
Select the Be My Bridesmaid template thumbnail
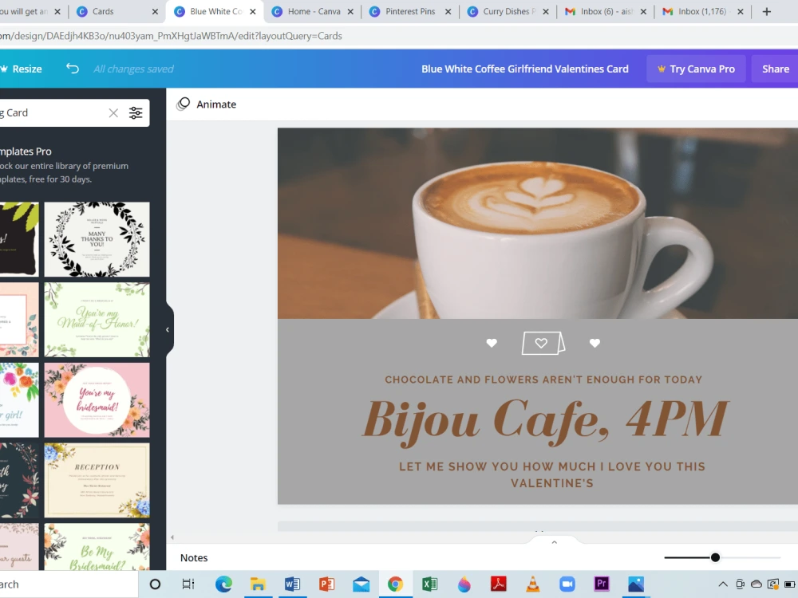click(x=97, y=550)
